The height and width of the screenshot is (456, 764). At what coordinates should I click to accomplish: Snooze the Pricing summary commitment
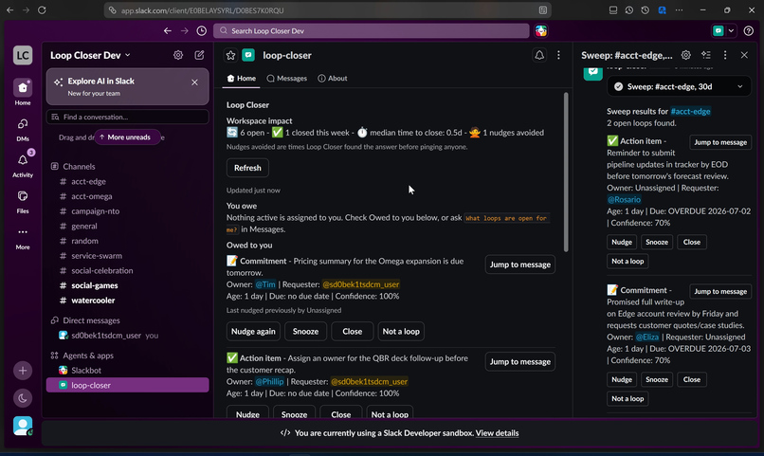pos(305,331)
